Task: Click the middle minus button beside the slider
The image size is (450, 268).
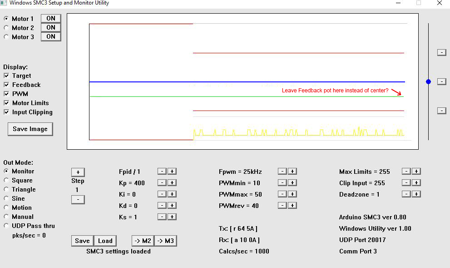Action: coord(441,81)
